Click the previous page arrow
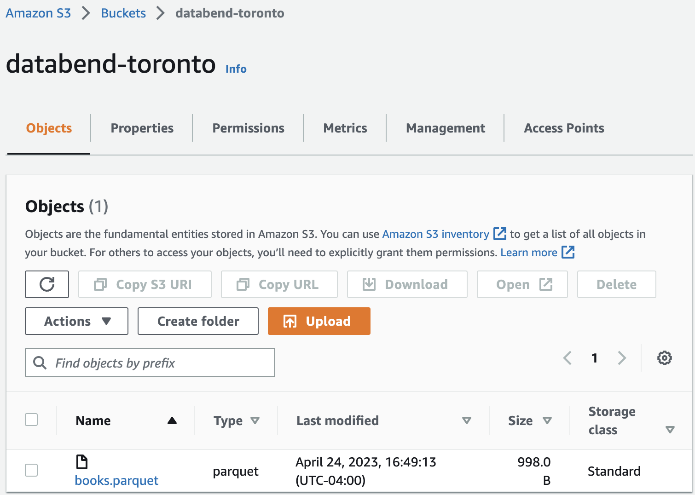The height and width of the screenshot is (495, 695). point(568,358)
